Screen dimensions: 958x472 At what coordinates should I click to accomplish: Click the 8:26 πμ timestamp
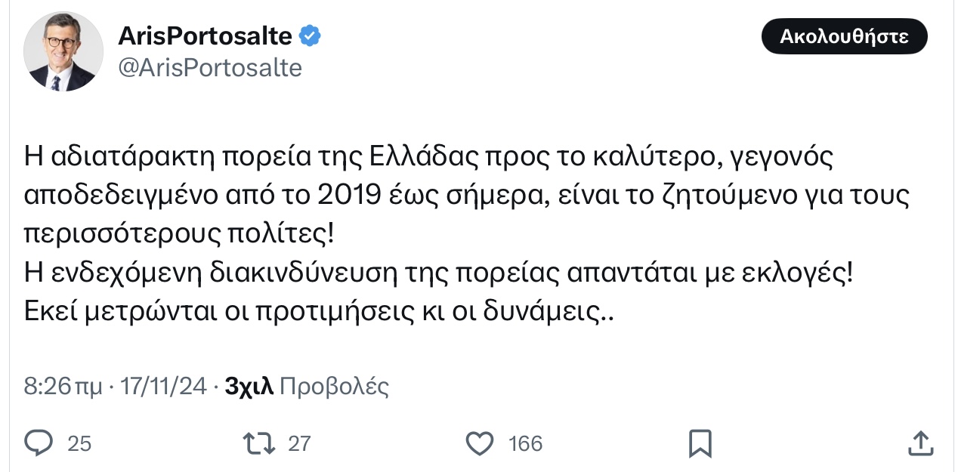pyautogui.click(x=63, y=387)
